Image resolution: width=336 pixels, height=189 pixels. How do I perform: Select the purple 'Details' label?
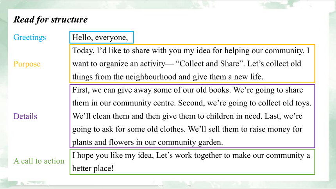(25, 116)
